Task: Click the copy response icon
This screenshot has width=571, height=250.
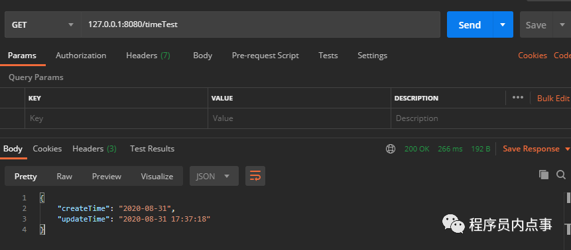Action: [x=544, y=175]
